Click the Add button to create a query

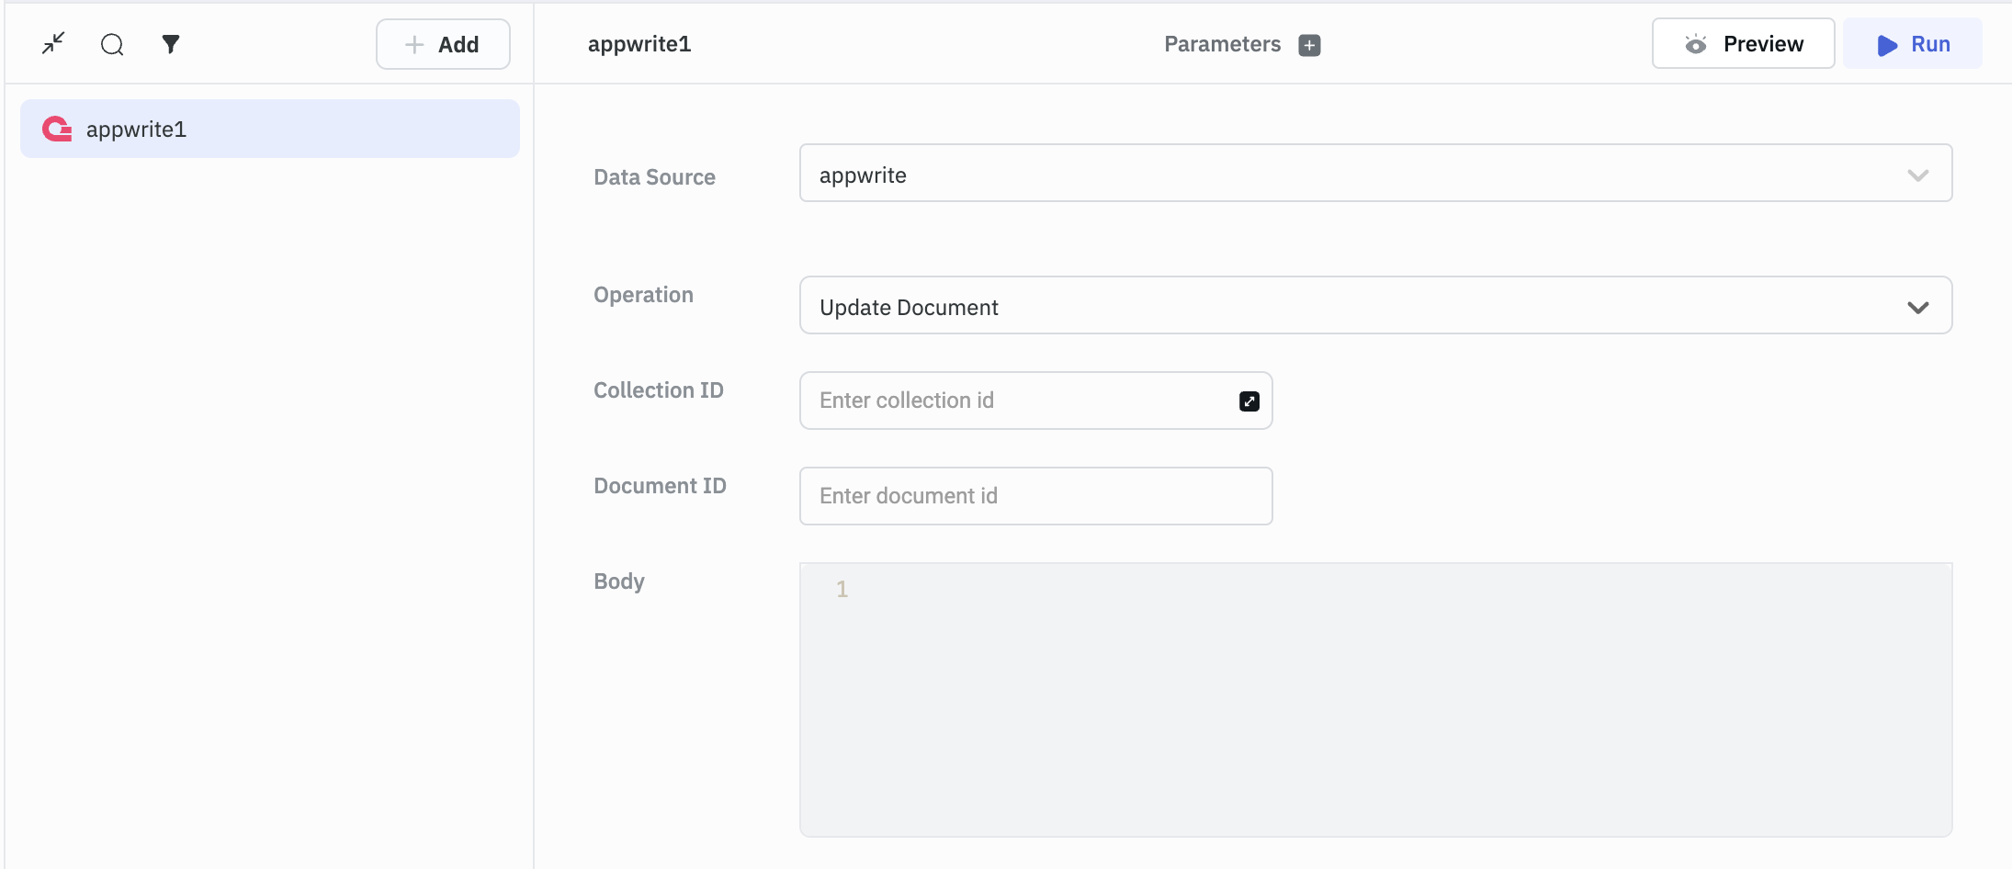tap(443, 44)
